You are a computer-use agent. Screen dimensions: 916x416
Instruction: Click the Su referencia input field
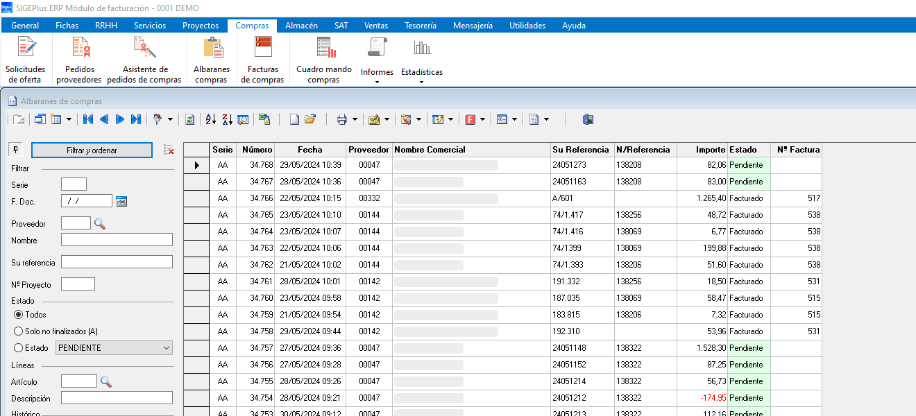[x=117, y=262]
